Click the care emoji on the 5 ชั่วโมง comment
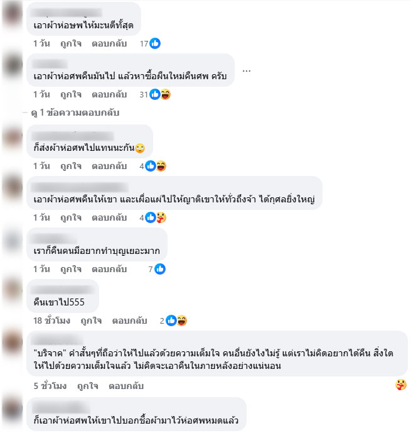The height and width of the screenshot is (433, 411). click(x=401, y=385)
